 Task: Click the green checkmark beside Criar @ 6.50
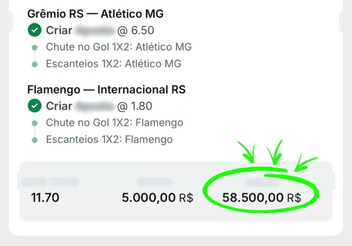pyautogui.click(x=34, y=30)
